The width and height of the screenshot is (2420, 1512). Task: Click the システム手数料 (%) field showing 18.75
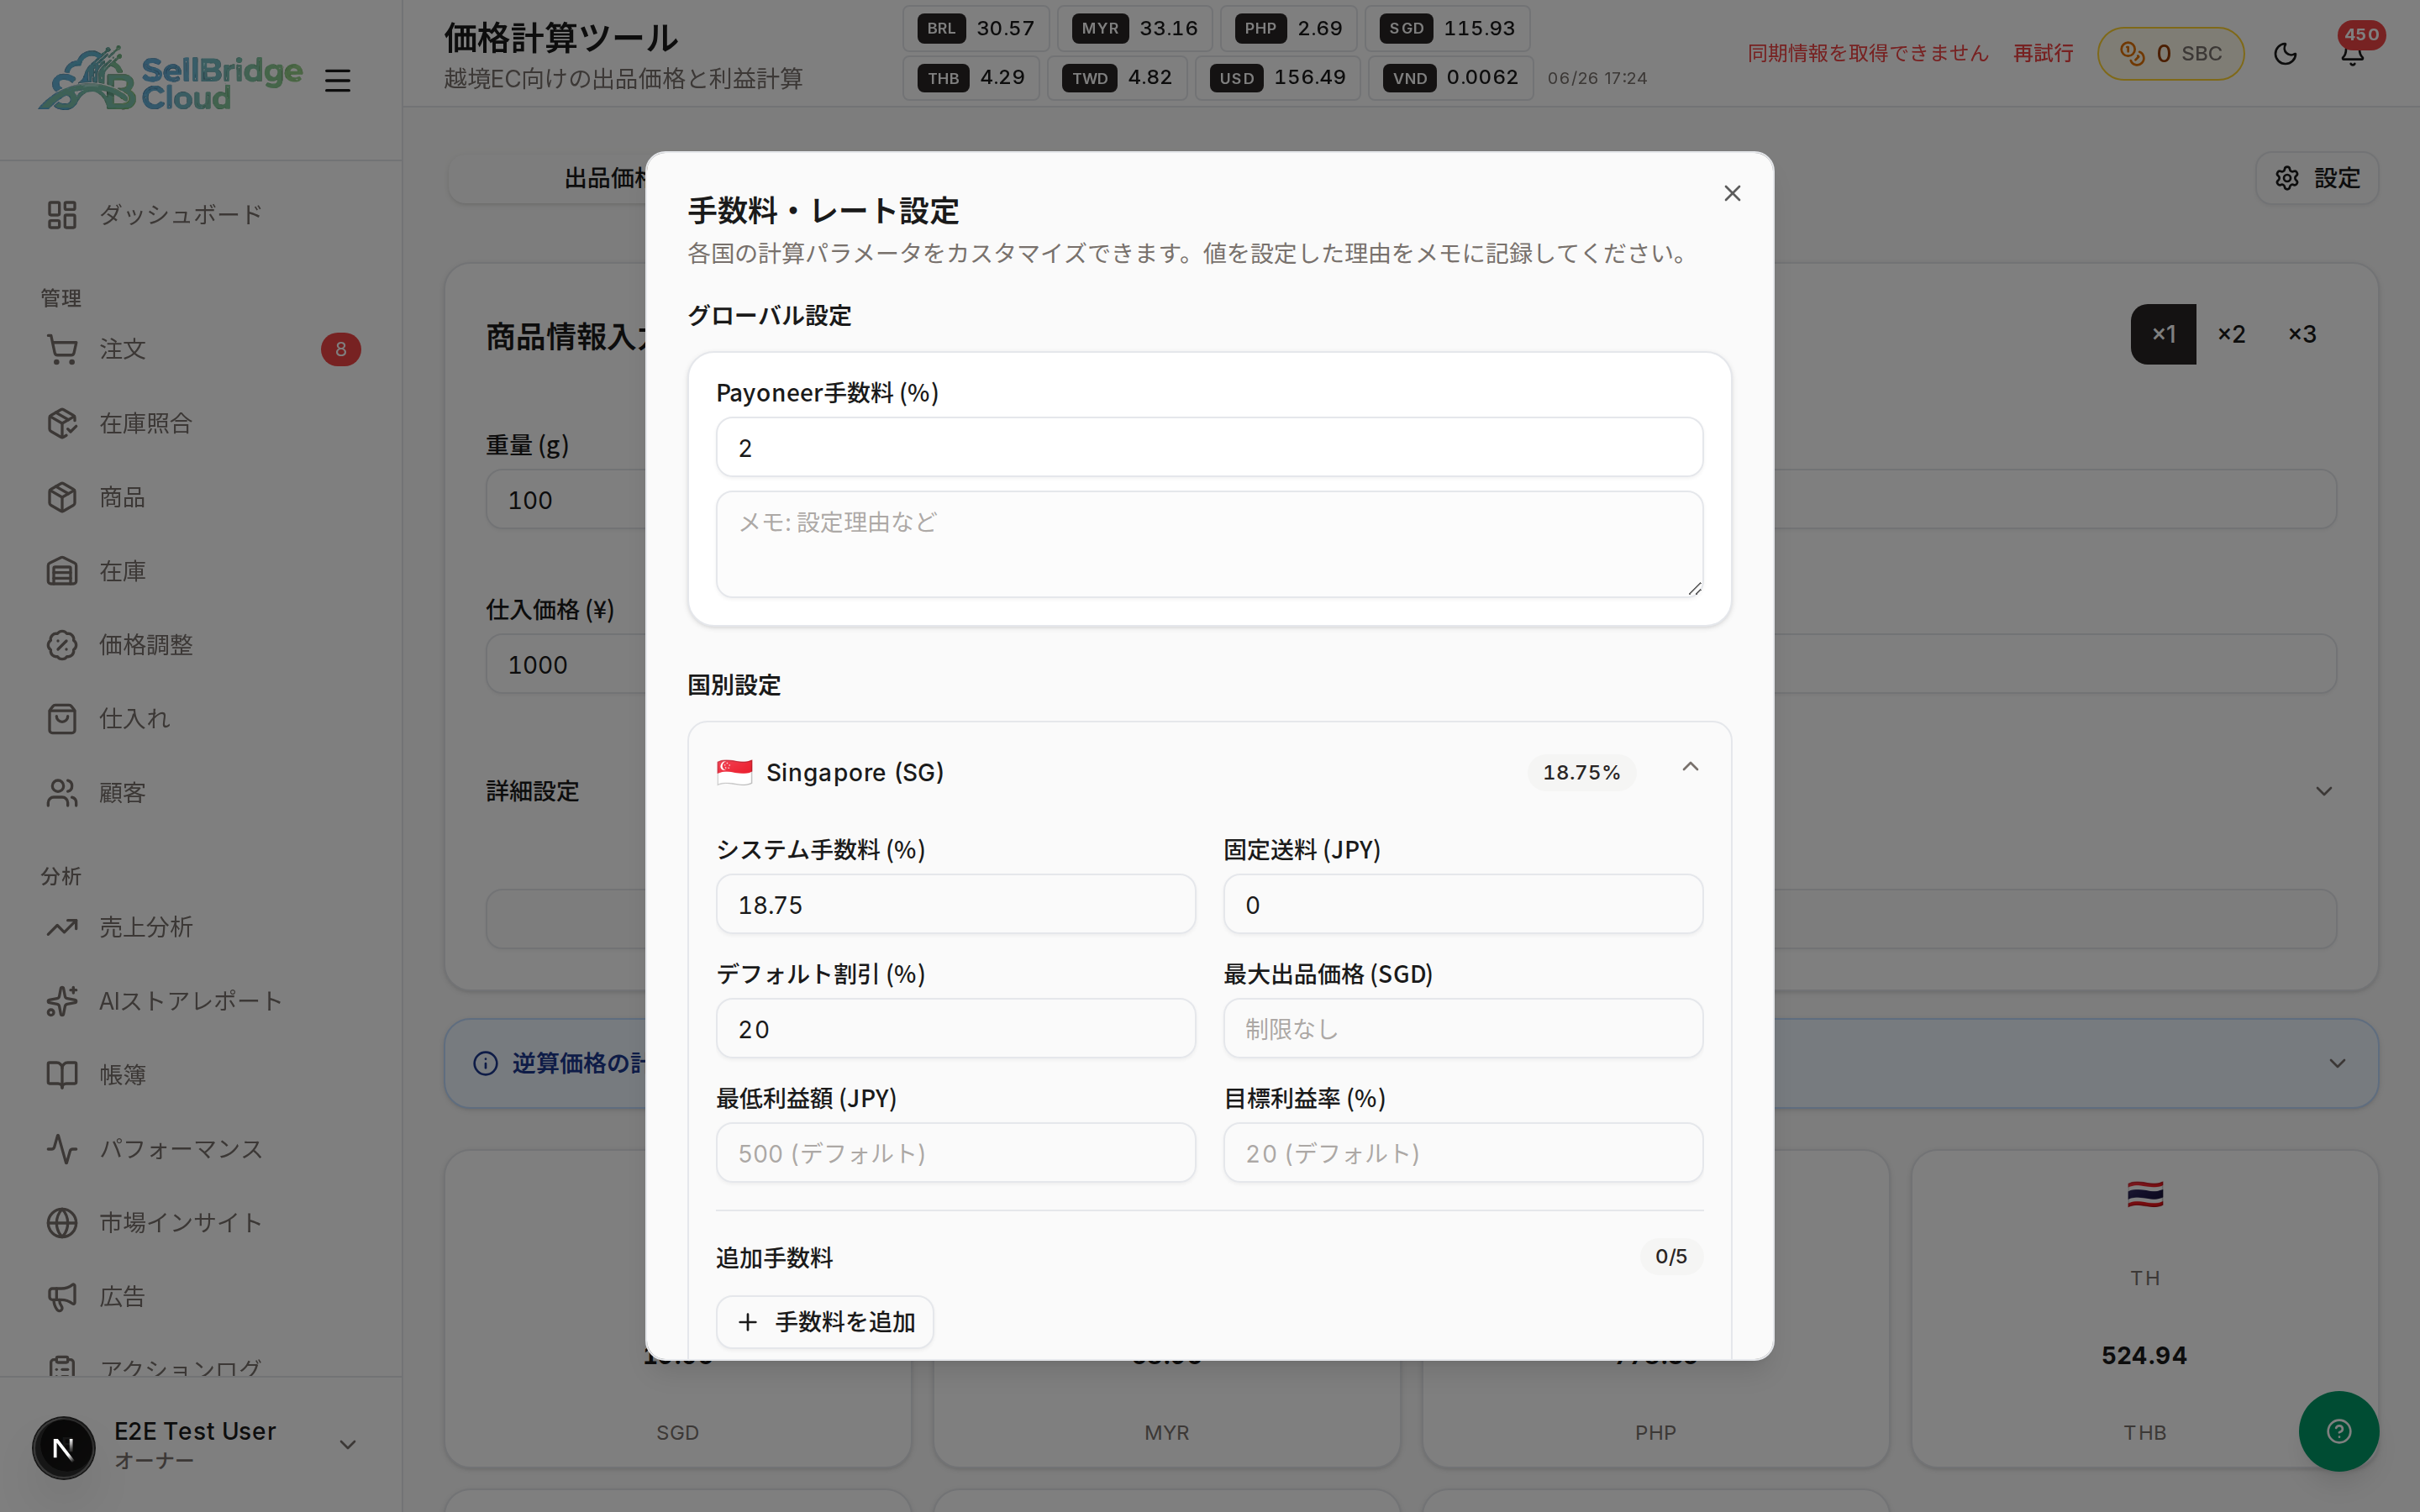click(955, 904)
